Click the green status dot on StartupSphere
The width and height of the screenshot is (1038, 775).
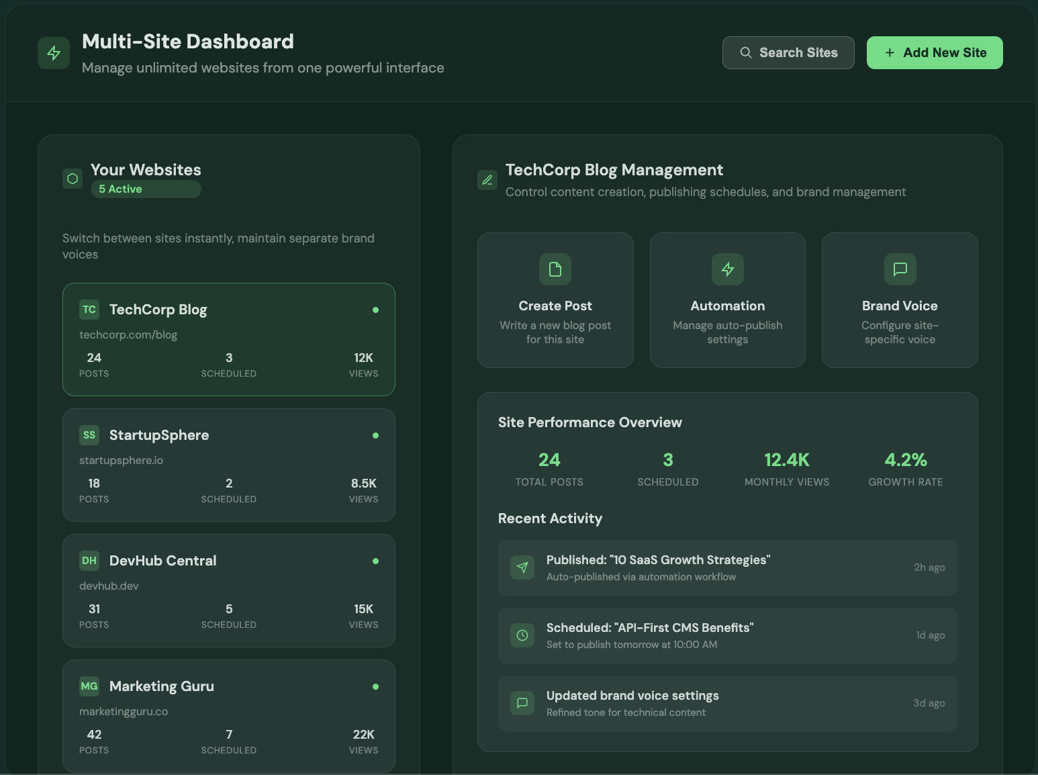coord(375,436)
